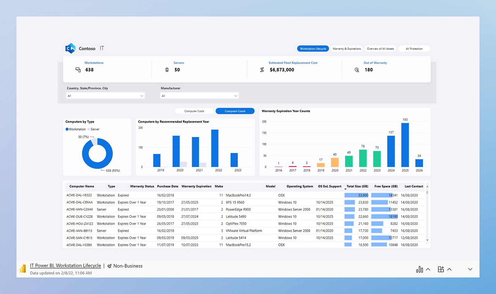Sort by Warranty Status column header
496x294 pixels.
142,186
